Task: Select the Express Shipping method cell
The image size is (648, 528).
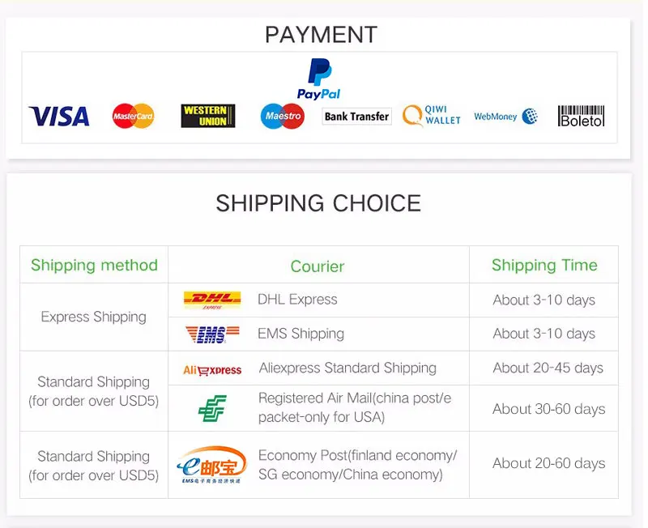Action: pos(94,317)
